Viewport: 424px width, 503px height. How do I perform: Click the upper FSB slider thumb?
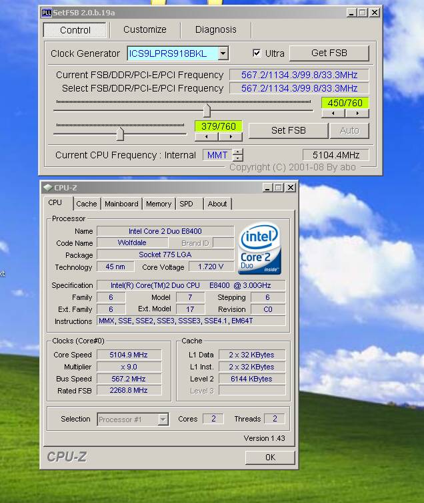pyautogui.click(x=207, y=110)
